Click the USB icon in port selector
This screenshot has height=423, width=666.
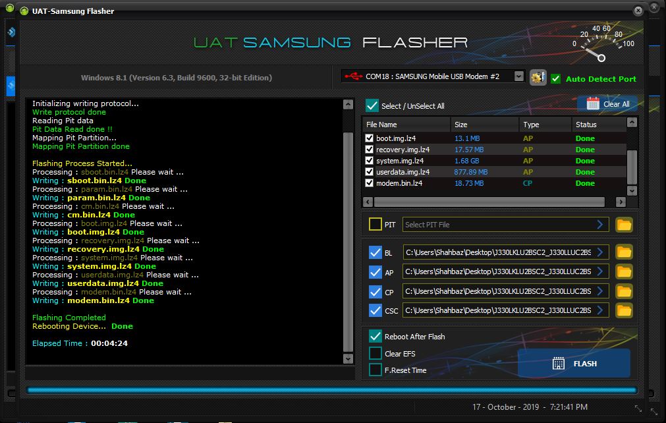[x=353, y=76]
